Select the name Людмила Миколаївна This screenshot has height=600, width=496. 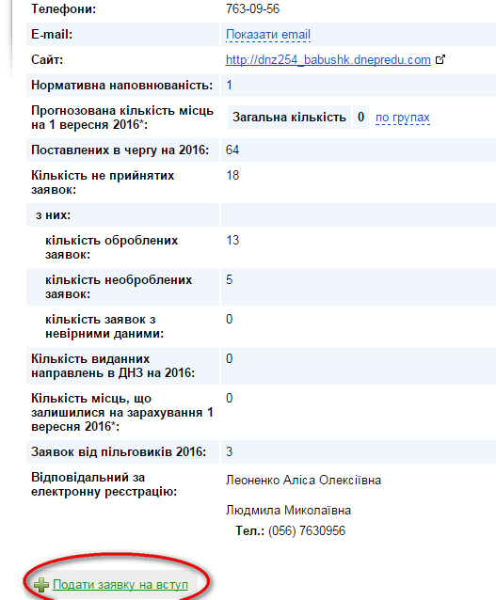pyautogui.click(x=288, y=511)
